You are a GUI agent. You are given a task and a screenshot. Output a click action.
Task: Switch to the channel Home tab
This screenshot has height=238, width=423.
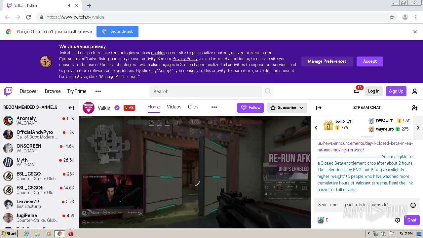click(154, 107)
